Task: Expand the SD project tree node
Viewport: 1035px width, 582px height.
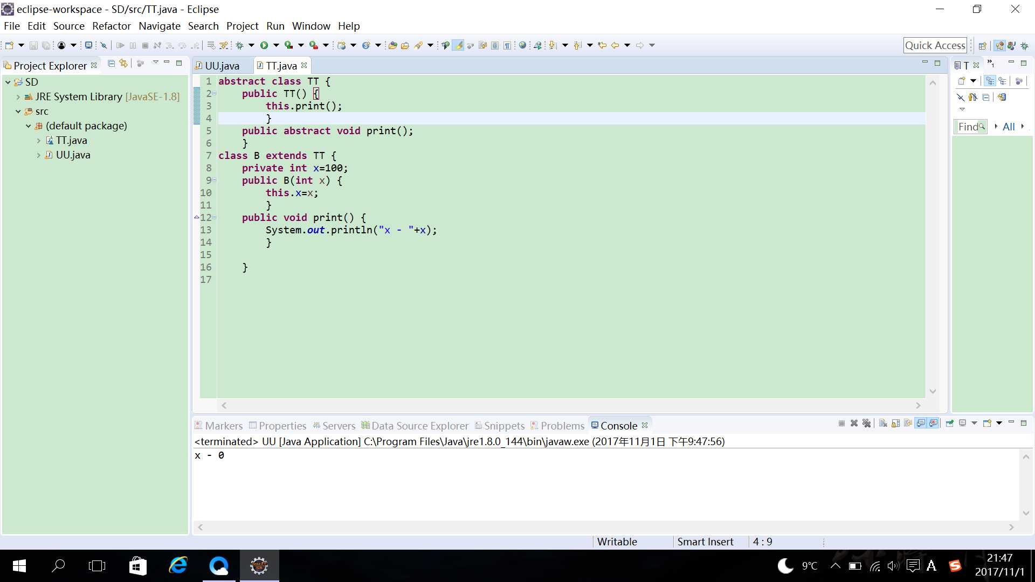Action: (7, 82)
